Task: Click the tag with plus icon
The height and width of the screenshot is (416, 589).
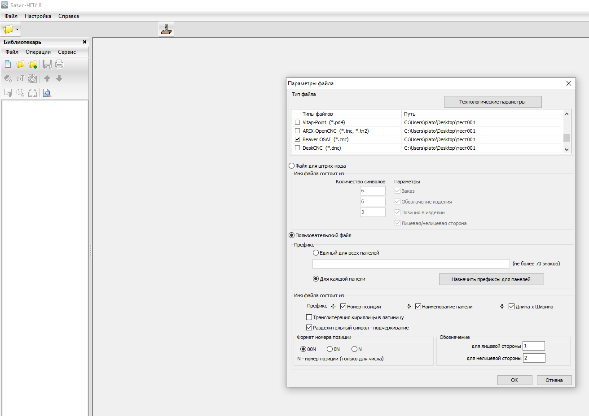Action: point(8,78)
